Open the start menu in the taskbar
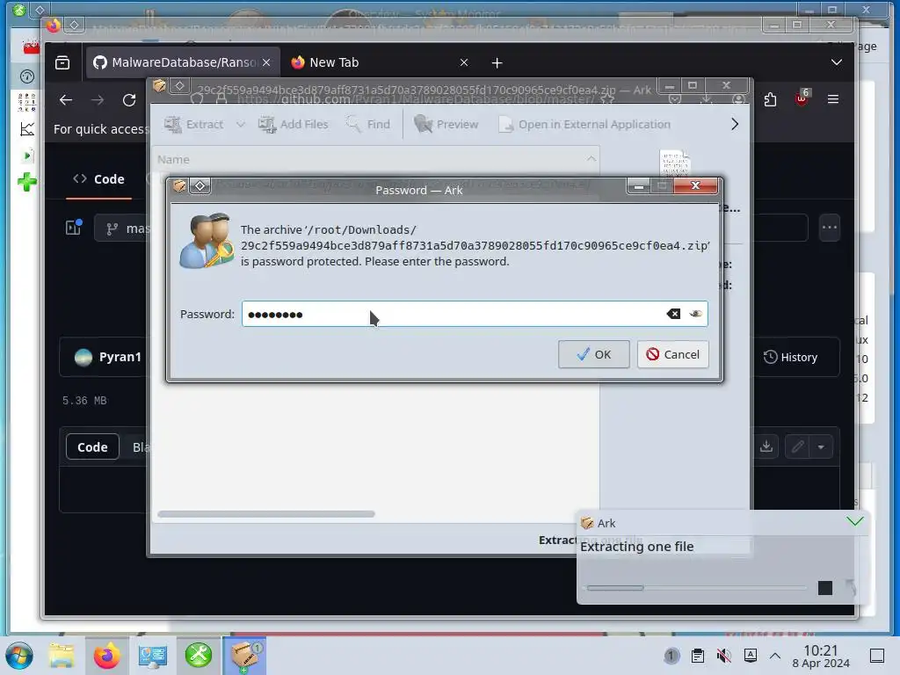 click(x=19, y=656)
